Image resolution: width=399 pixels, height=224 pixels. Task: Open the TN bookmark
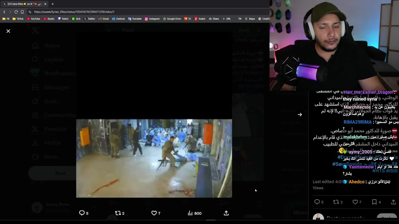[x=240, y=19]
